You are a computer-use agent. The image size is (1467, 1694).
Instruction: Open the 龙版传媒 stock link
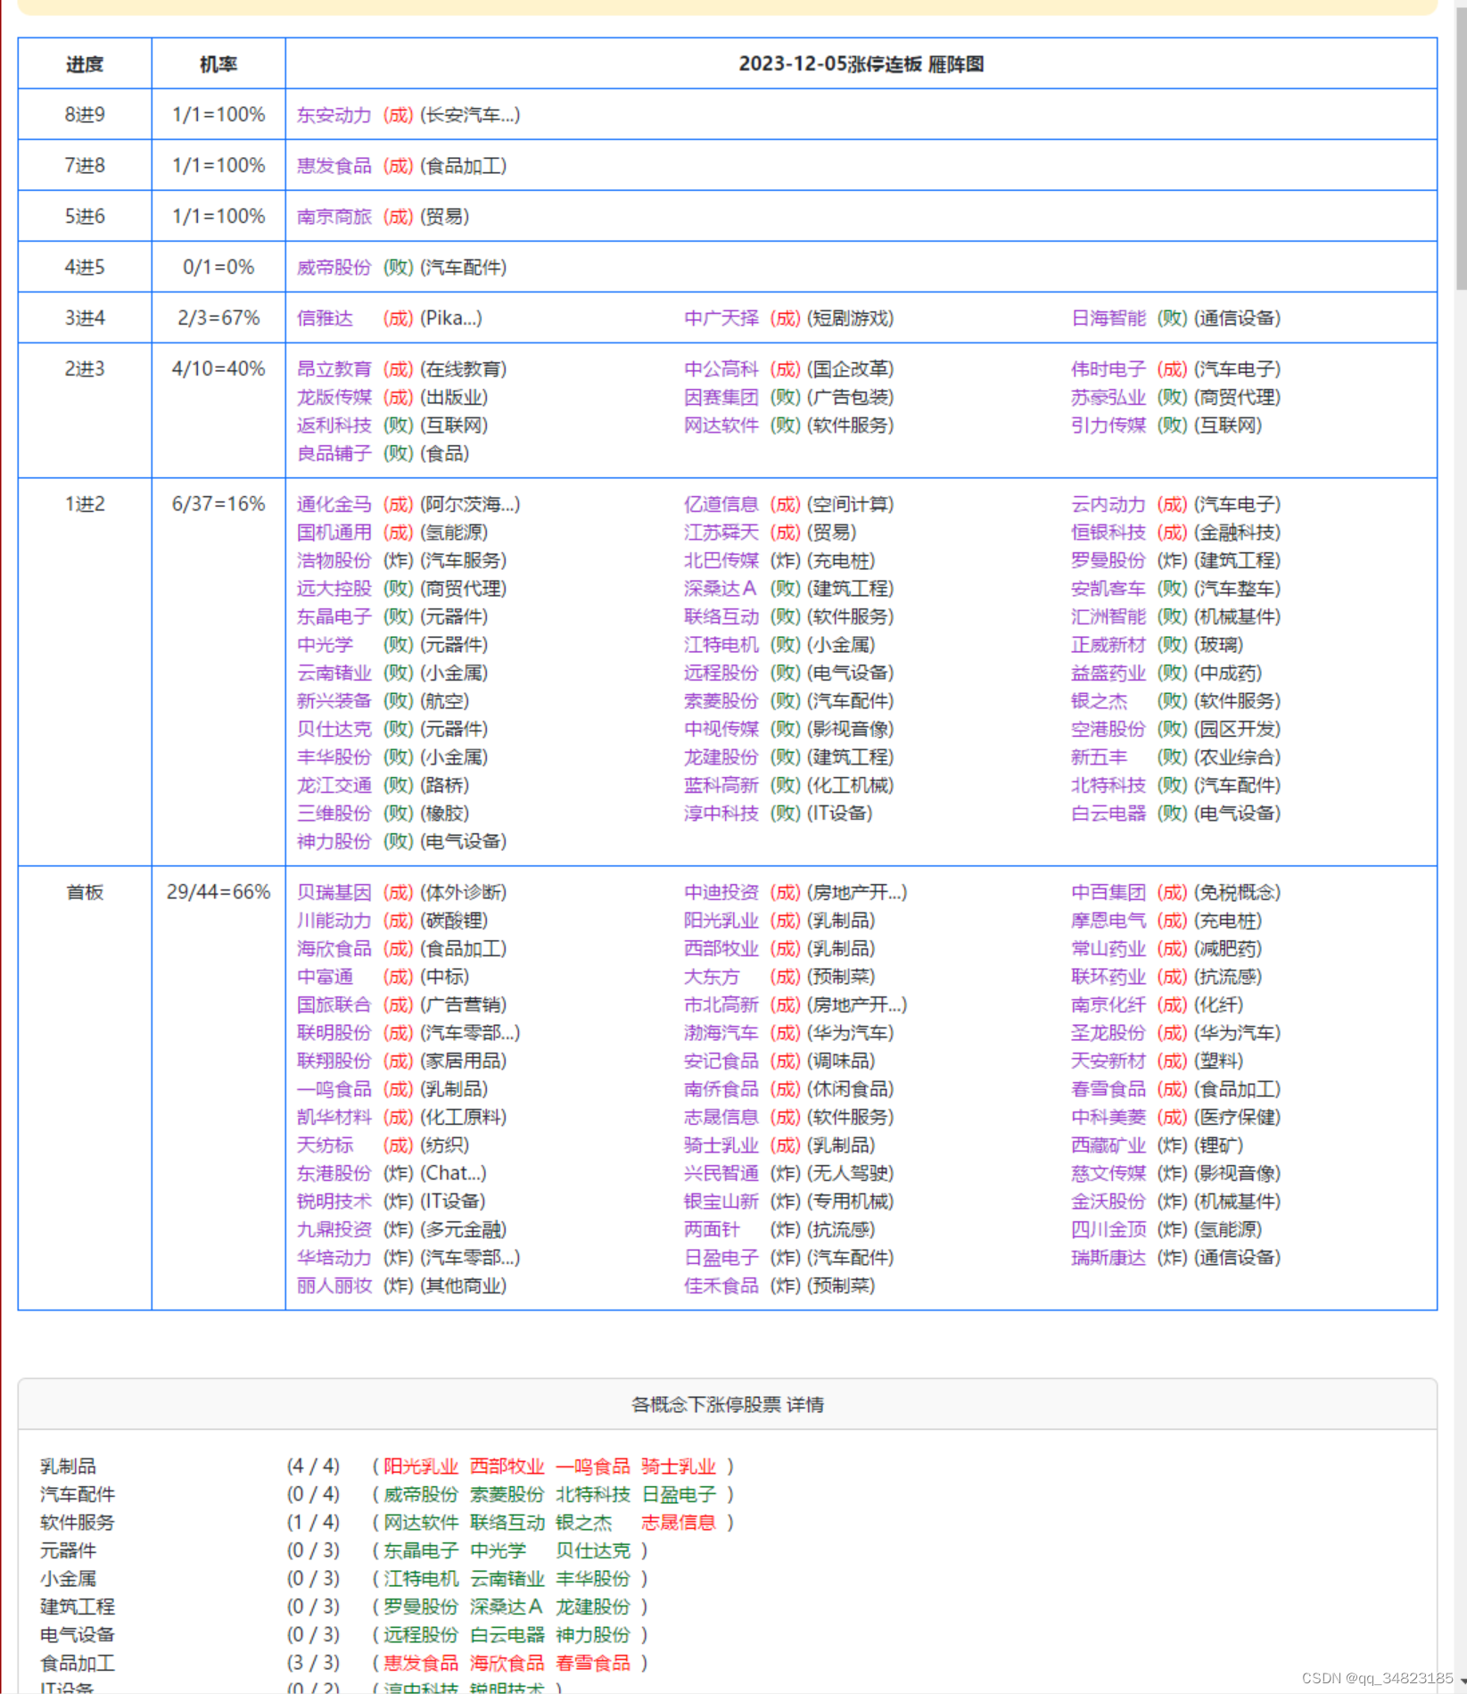click(334, 397)
